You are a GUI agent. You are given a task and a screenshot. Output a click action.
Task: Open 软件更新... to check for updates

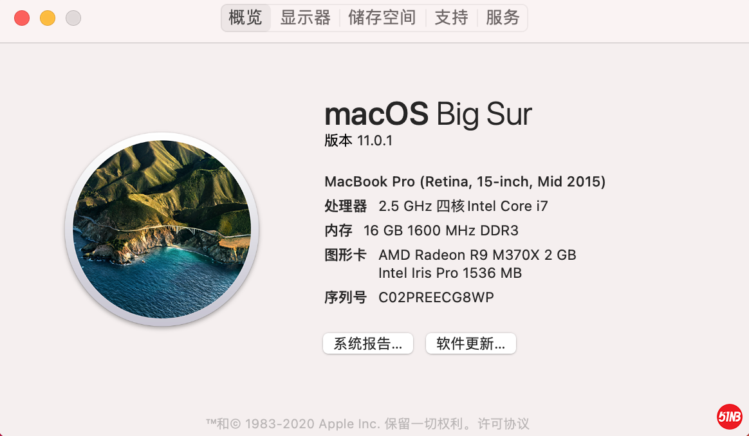point(470,343)
